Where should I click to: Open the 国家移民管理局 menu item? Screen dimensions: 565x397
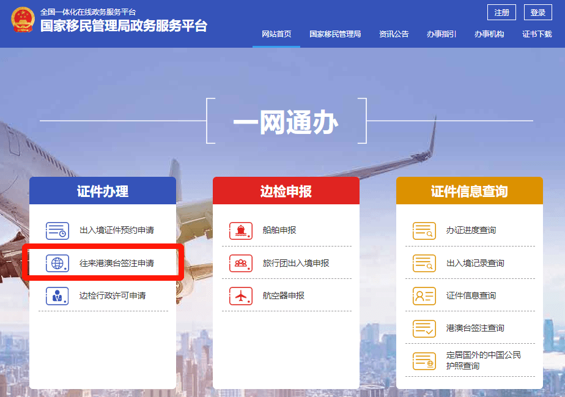335,34
